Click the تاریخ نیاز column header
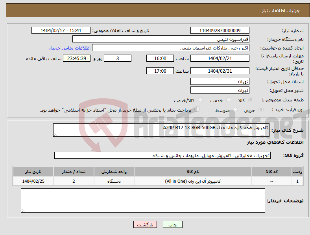This screenshot has height=235, width=310. click(x=33, y=172)
